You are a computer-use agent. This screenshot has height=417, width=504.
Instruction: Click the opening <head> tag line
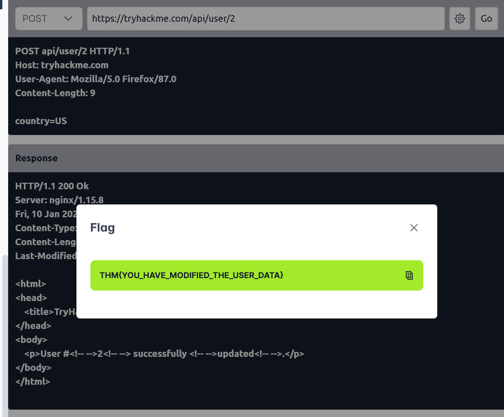coord(31,298)
